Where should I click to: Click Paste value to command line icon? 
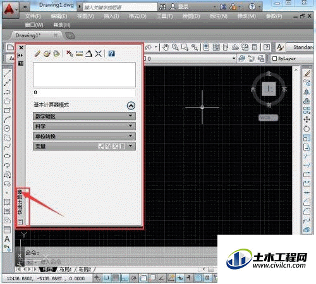click(56, 54)
